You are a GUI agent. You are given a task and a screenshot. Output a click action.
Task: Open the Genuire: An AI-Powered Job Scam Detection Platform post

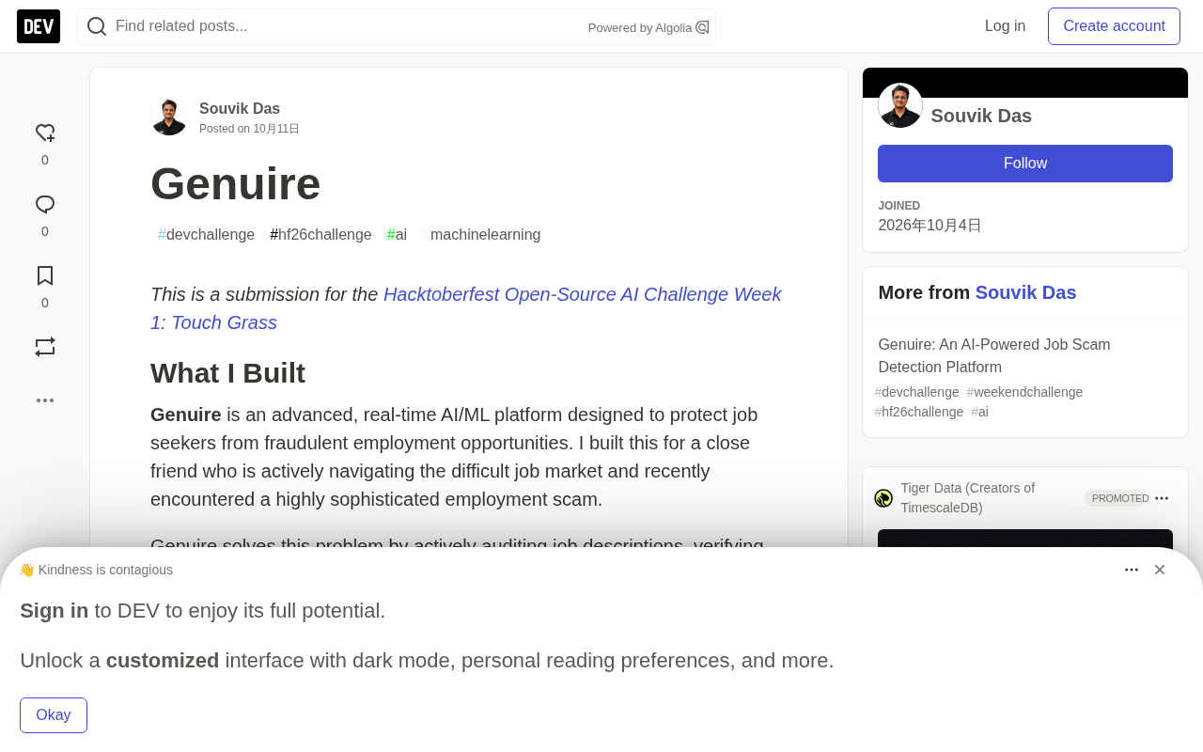pyautogui.click(x=994, y=356)
